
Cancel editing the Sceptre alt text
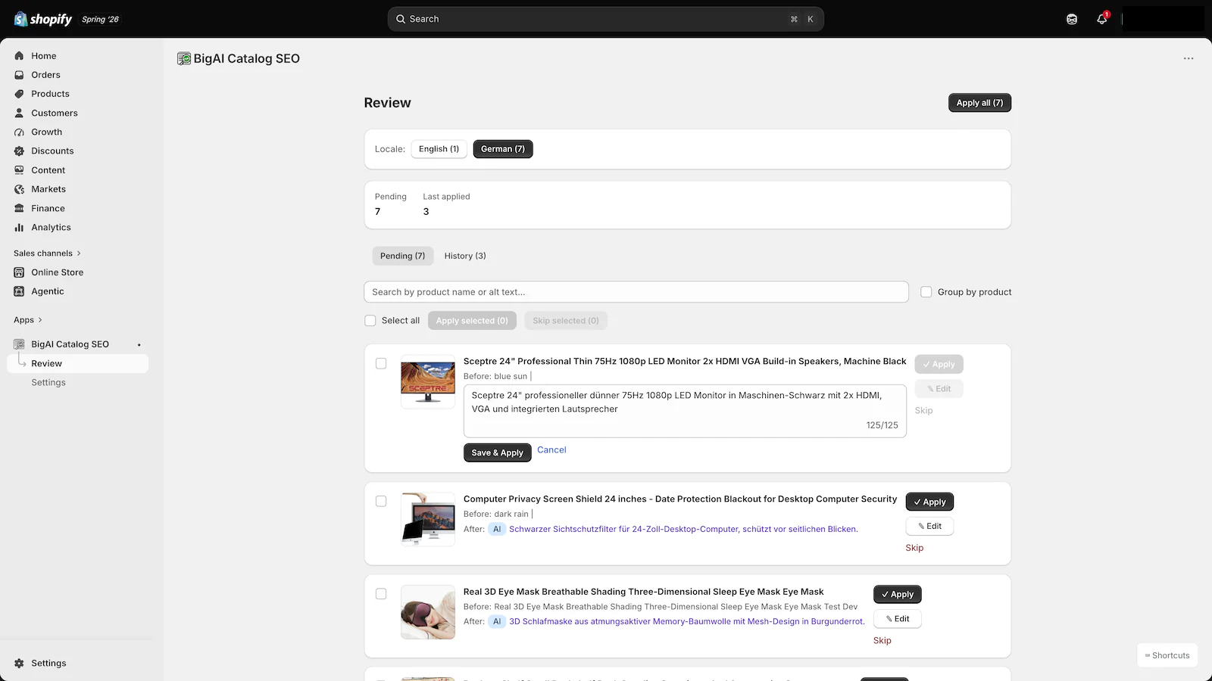click(x=551, y=450)
